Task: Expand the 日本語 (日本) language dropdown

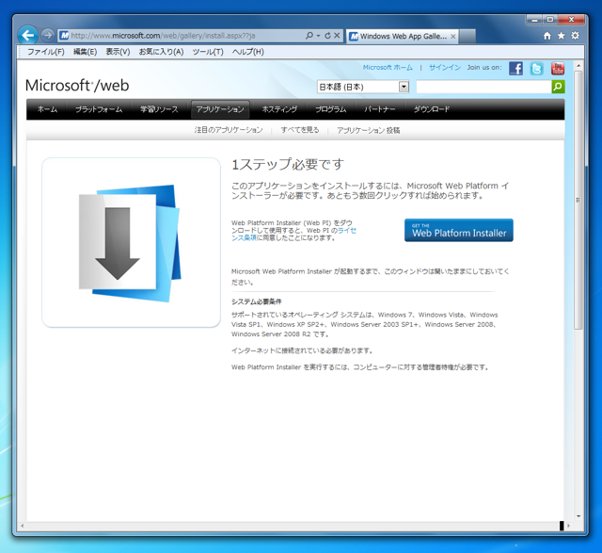Action: (x=363, y=87)
